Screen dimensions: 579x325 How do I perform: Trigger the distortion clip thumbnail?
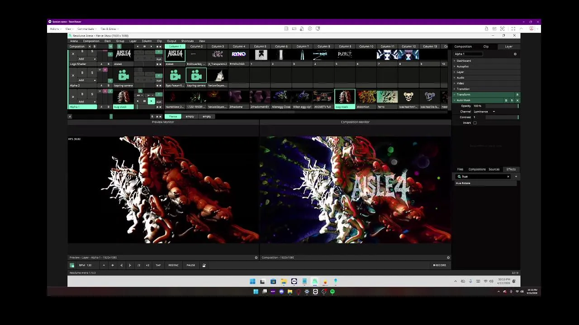[366, 97]
